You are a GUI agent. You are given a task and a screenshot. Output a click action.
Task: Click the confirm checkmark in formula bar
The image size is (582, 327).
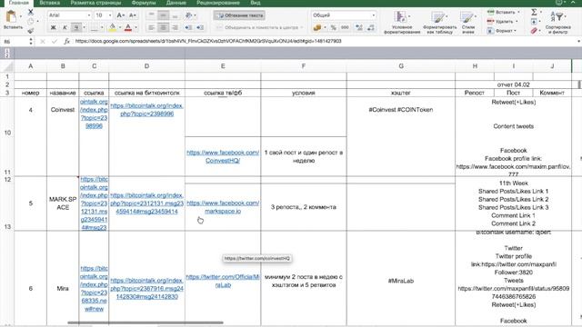point(55,42)
